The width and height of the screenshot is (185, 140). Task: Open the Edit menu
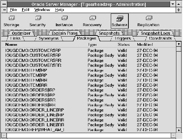[x=26, y=10]
